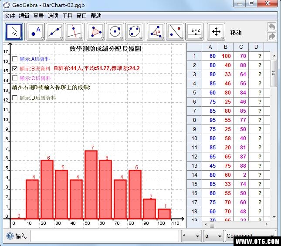This screenshot has height=246, width=281.
Task: Toggle the D班級資料 display checkbox
Action: (15, 98)
